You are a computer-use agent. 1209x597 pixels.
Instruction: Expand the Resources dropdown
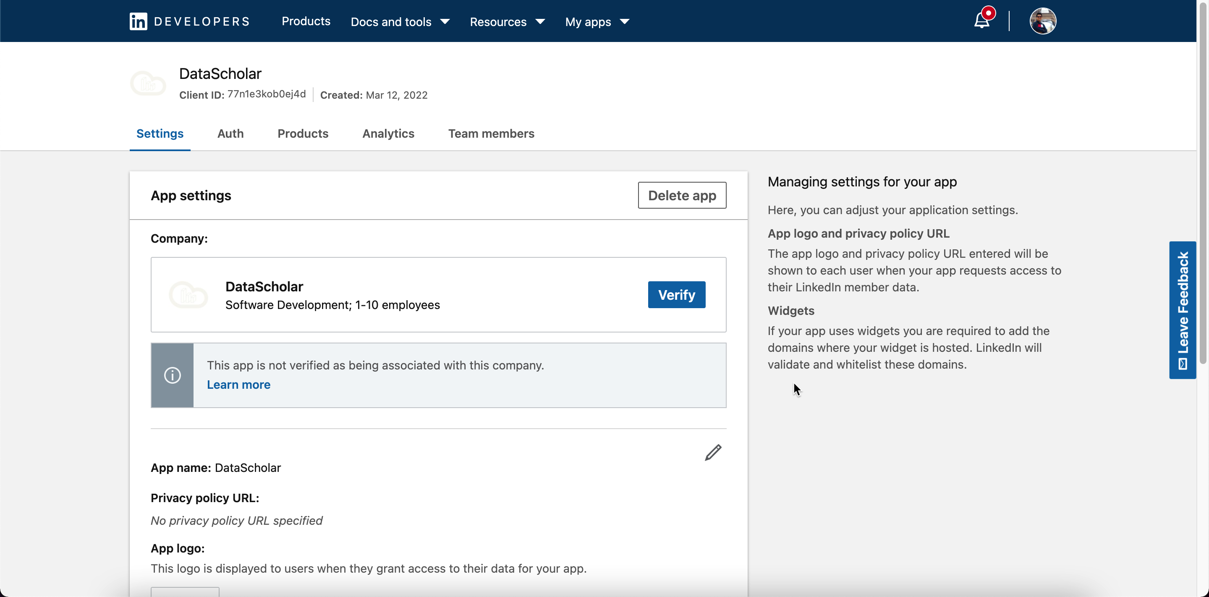(x=507, y=21)
